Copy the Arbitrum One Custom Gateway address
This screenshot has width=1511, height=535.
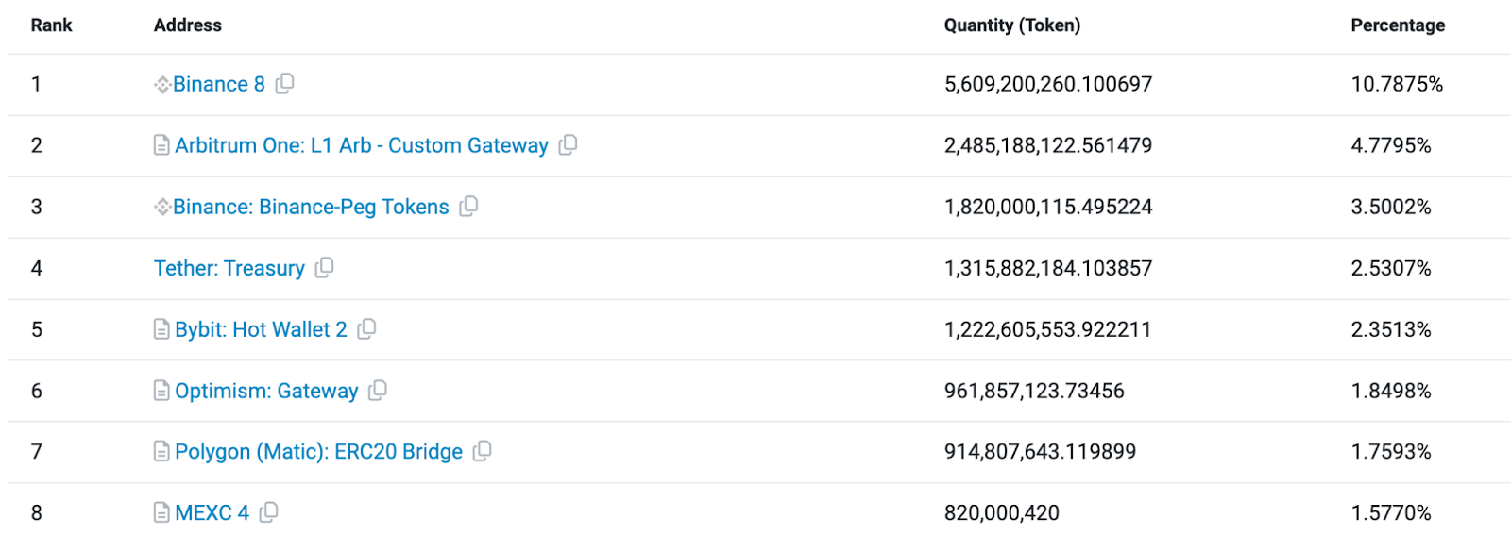(x=568, y=145)
